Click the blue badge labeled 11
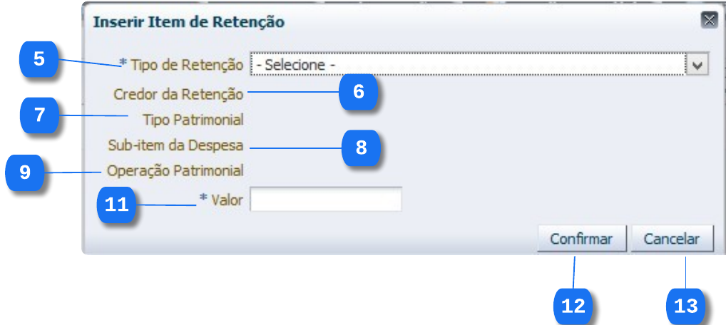The width and height of the screenshot is (726, 325). [x=116, y=205]
